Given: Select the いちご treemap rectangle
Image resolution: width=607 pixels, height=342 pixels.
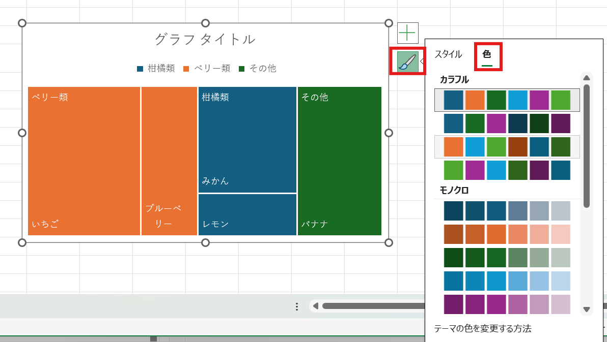Looking at the screenshot, I should (84, 160).
